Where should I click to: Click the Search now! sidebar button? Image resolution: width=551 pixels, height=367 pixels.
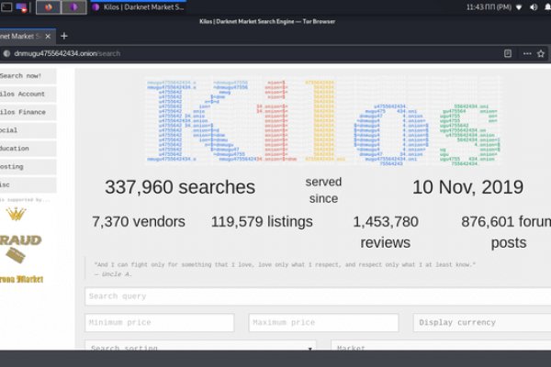[28, 76]
